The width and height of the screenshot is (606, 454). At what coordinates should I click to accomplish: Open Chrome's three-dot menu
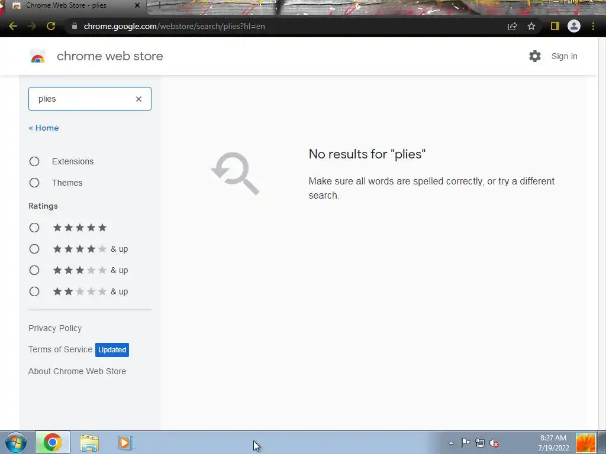593,26
